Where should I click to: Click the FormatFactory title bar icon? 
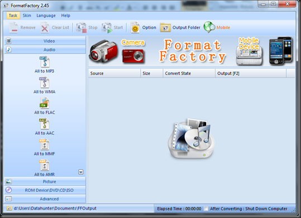click(x=6, y=6)
